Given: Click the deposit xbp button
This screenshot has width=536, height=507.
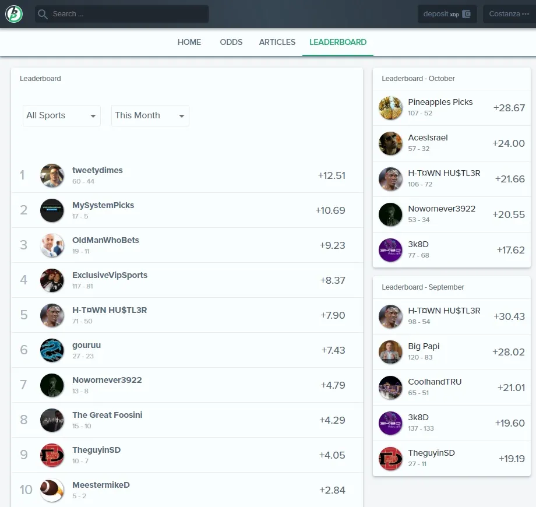Looking at the screenshot, I should click(447, 14).
